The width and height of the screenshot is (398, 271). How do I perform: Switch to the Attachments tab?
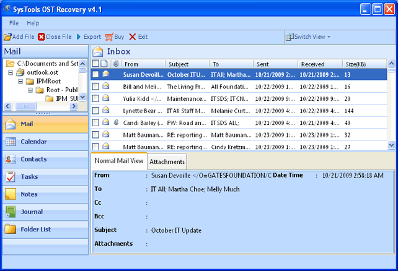(x=167, y=161)
